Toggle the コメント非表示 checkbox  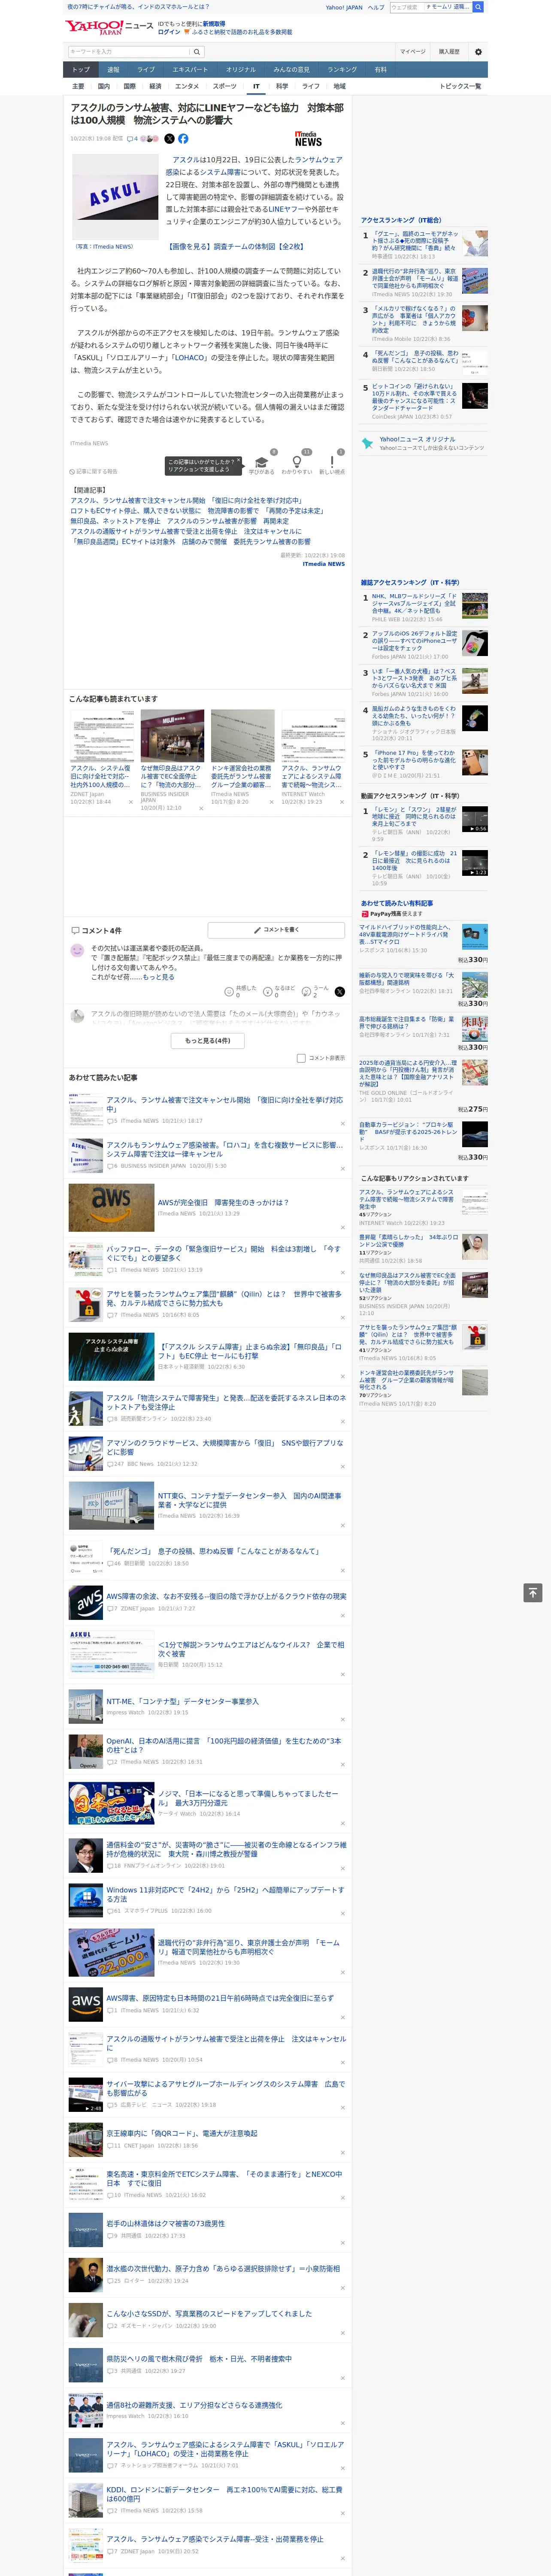click(x=301, y=1058)
